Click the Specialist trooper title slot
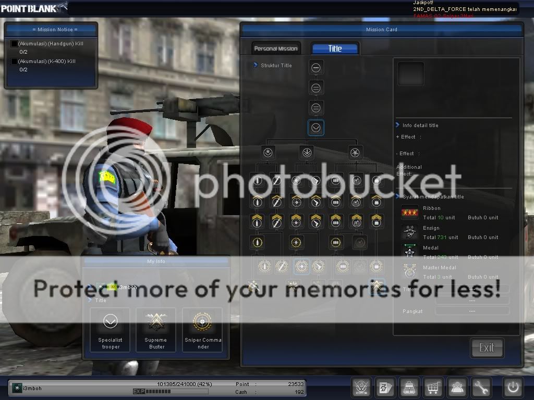Viewport: 534px width, 400px height. point(110,330)
